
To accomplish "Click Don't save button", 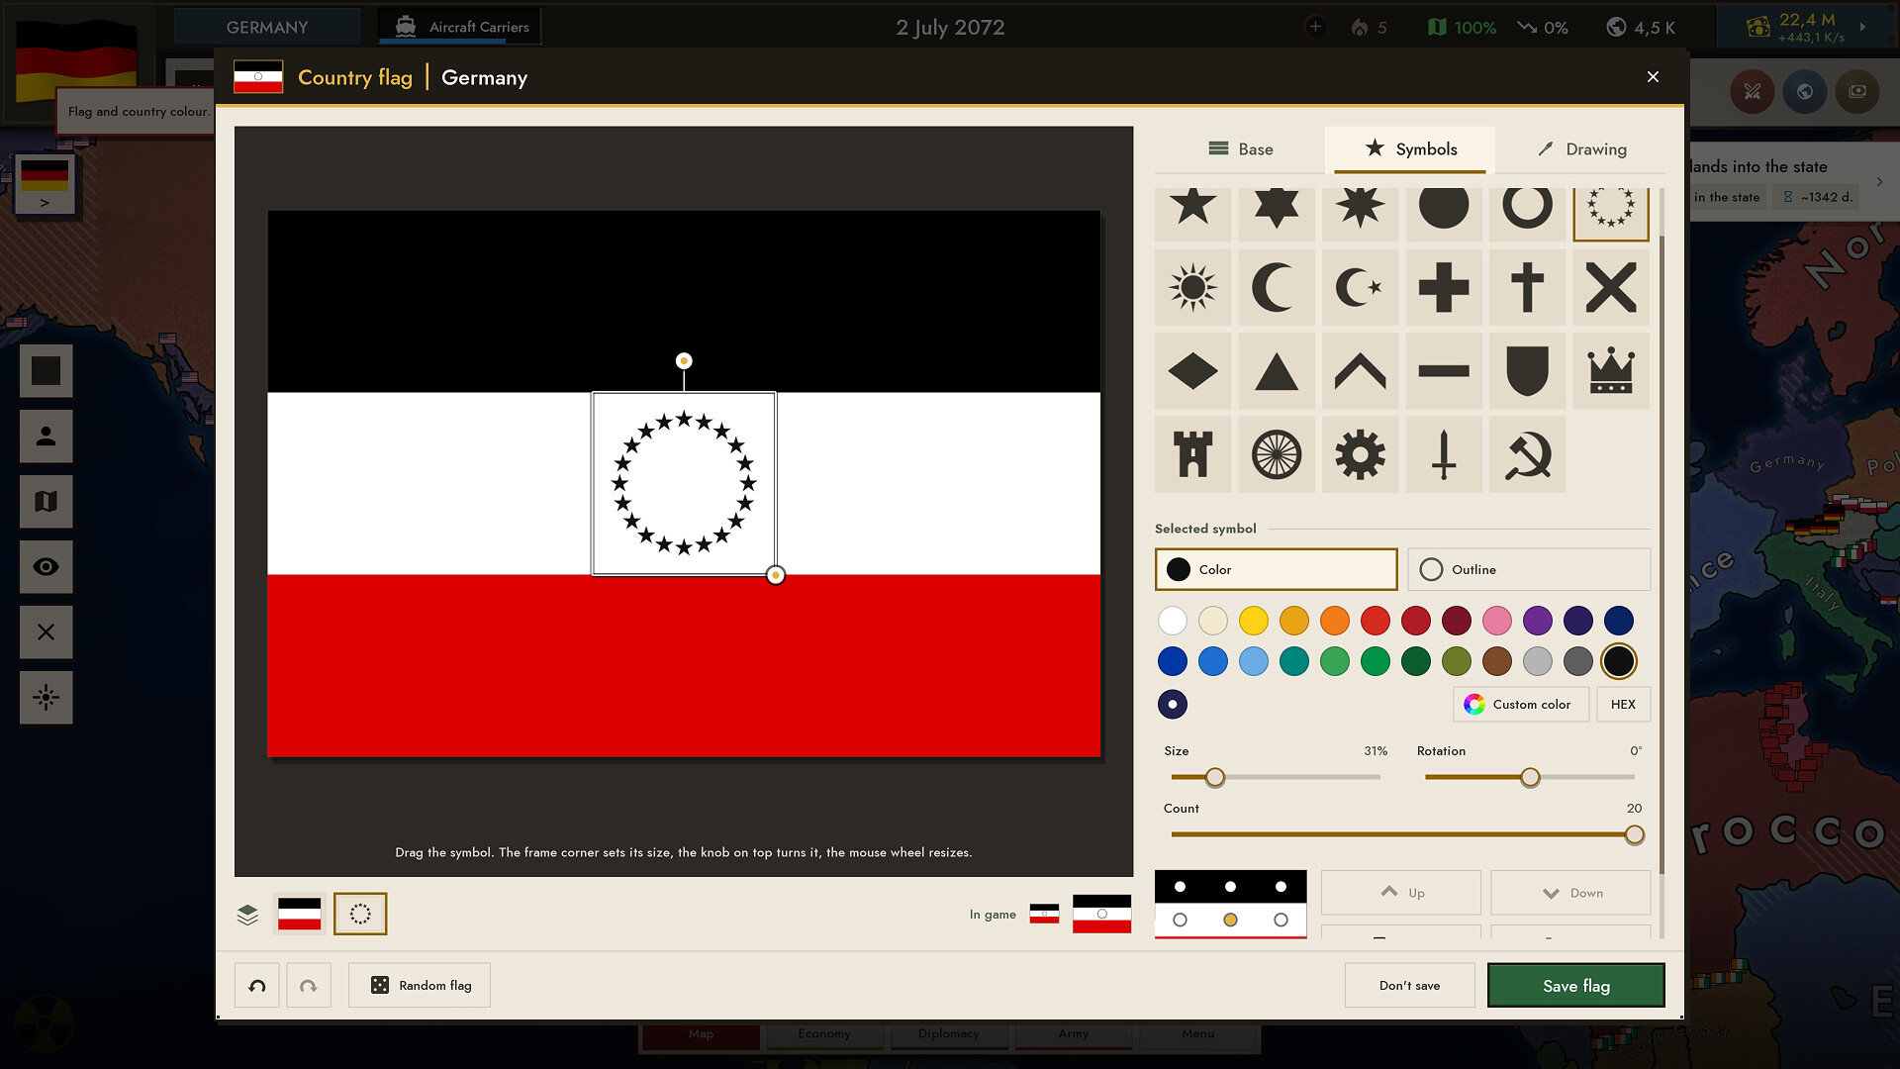I will (1409, 986).
